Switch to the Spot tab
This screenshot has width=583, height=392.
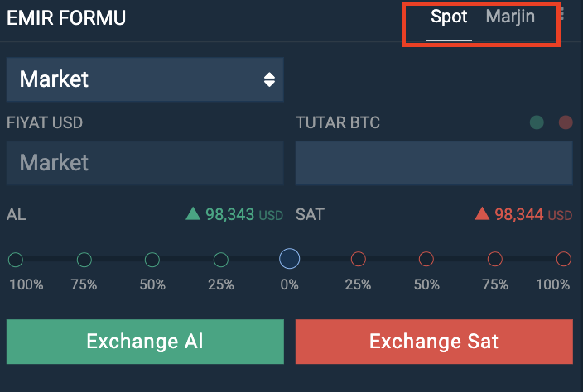(x=449, y=17)
